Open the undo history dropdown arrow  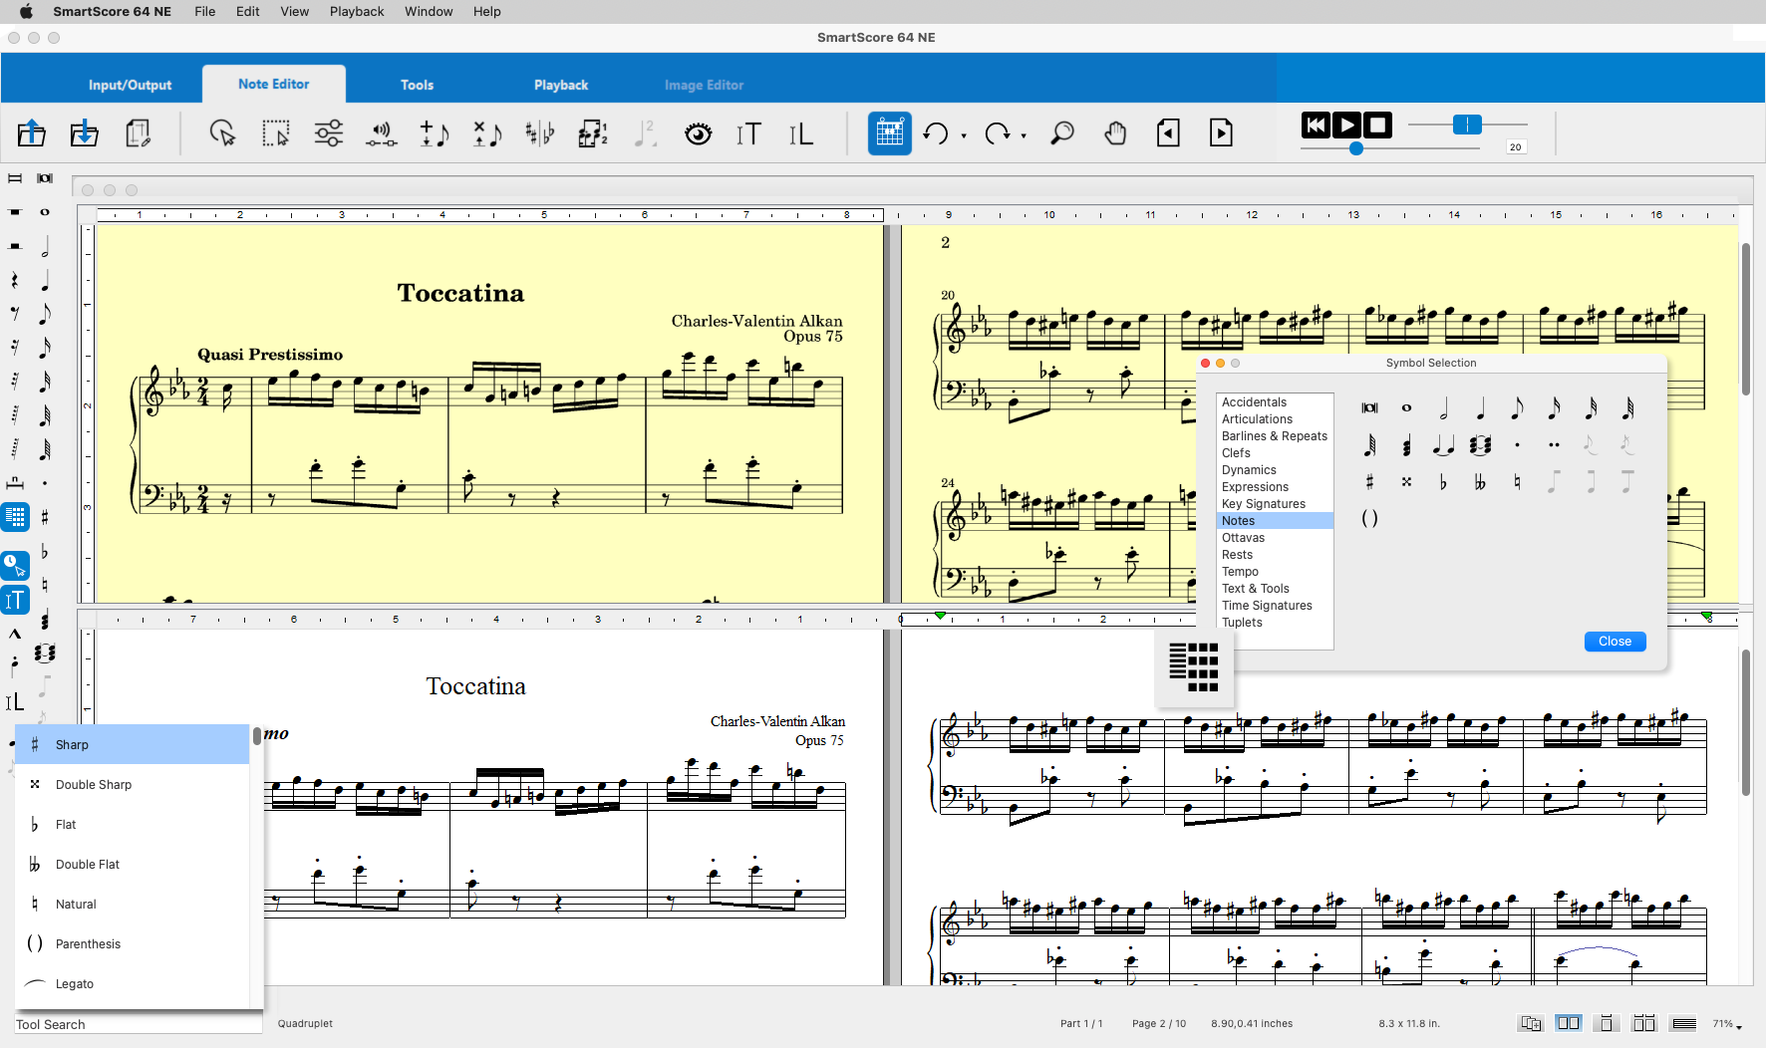click(964, 135)
